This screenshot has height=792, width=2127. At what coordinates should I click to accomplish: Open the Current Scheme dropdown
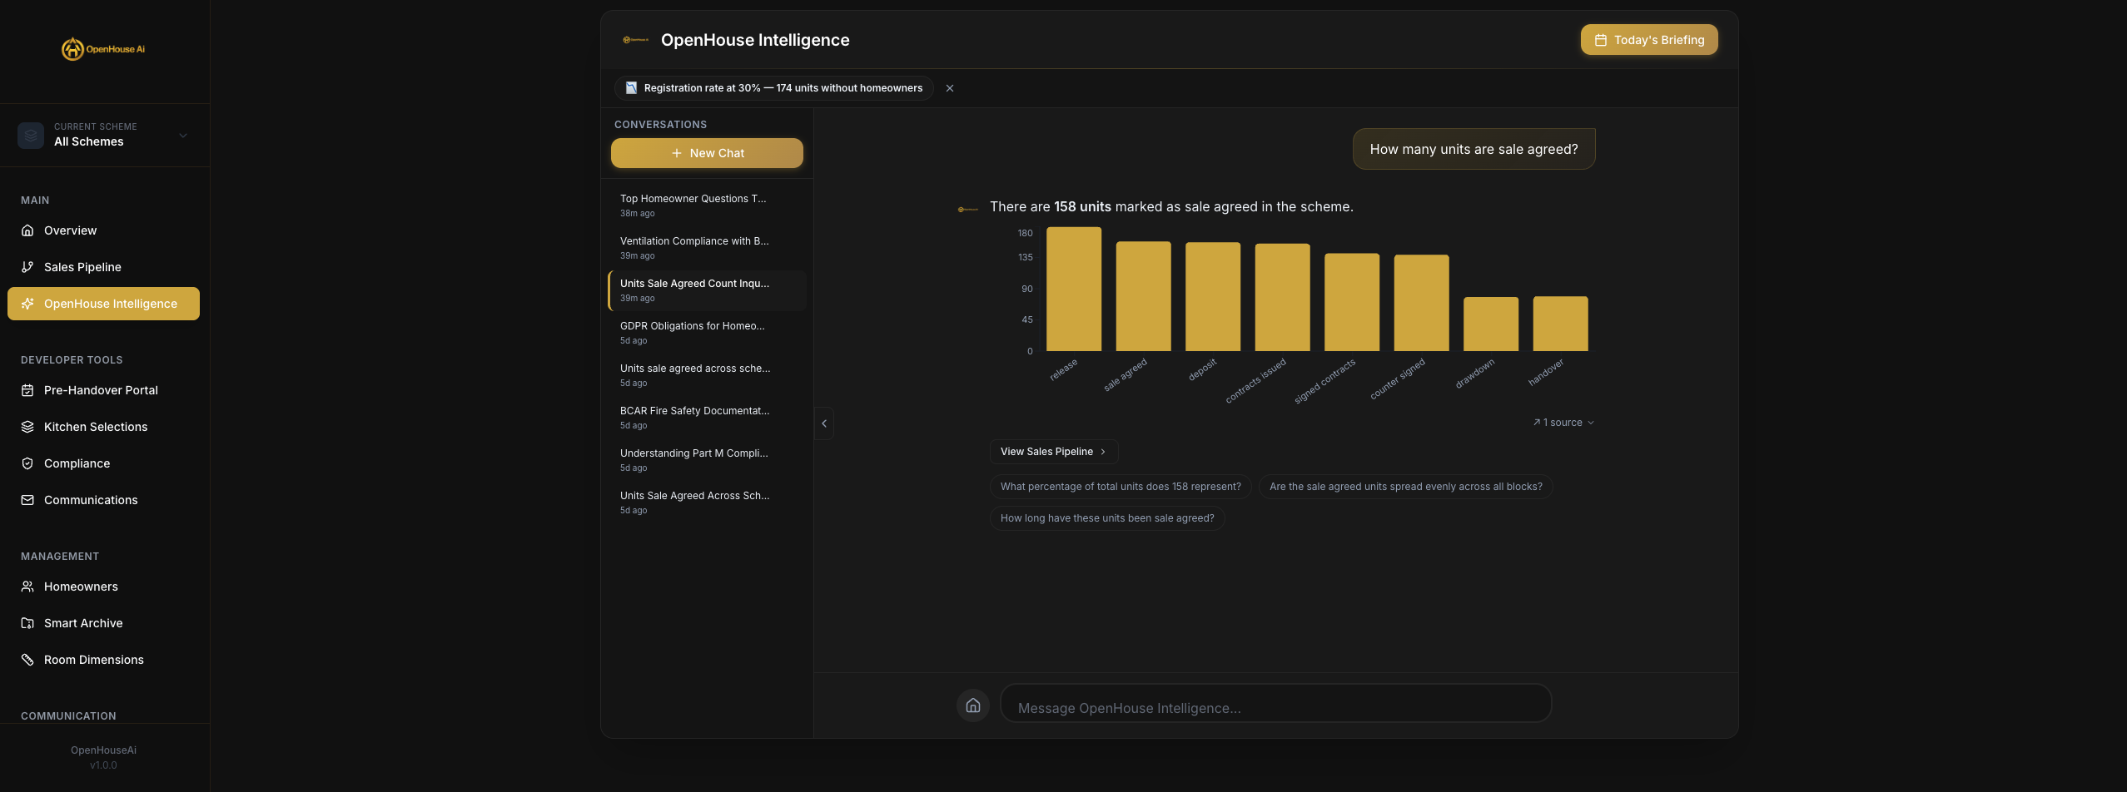tap(104, 135)
